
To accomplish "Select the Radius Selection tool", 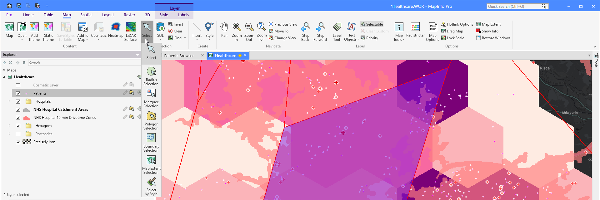I will click(151, 76).
